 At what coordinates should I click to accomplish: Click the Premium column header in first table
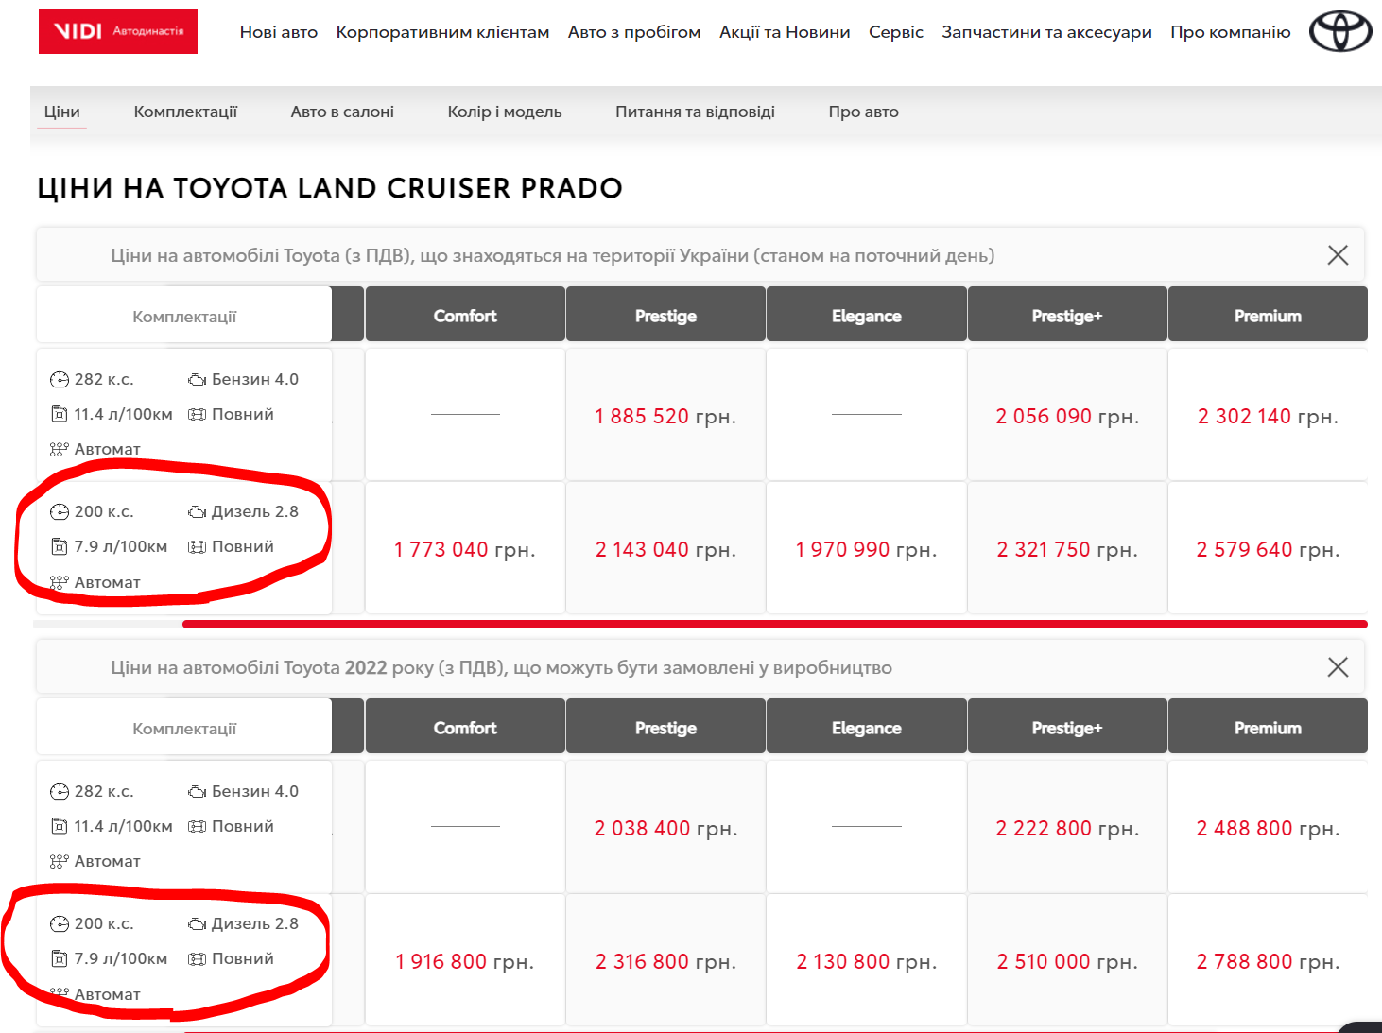1267,316
